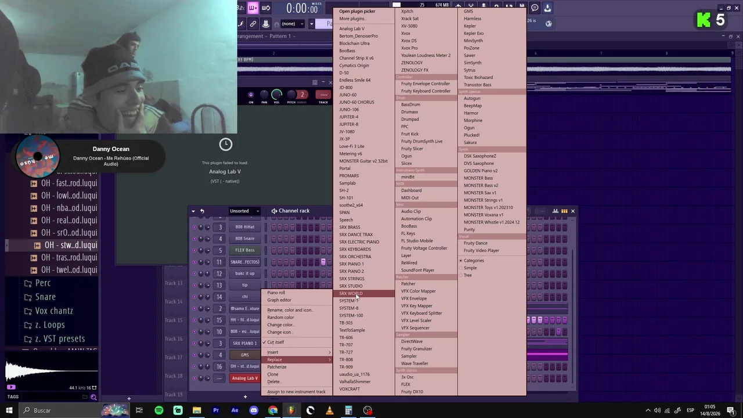Image resolution: width=743 pixels, height=418 pixels.
Task: Click the link chain toolbar icon
Action: point(253,24)
